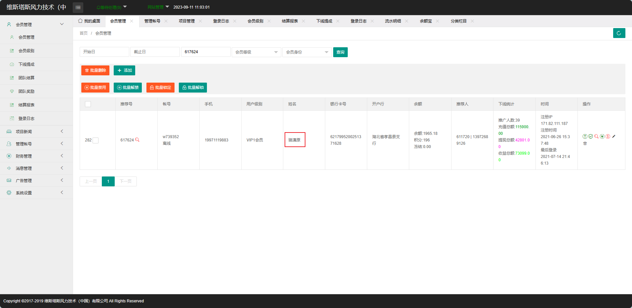Click the trash delete icon for member 282
The height and width of the screenshot is (308, 632).
click(x=585, y=143)
